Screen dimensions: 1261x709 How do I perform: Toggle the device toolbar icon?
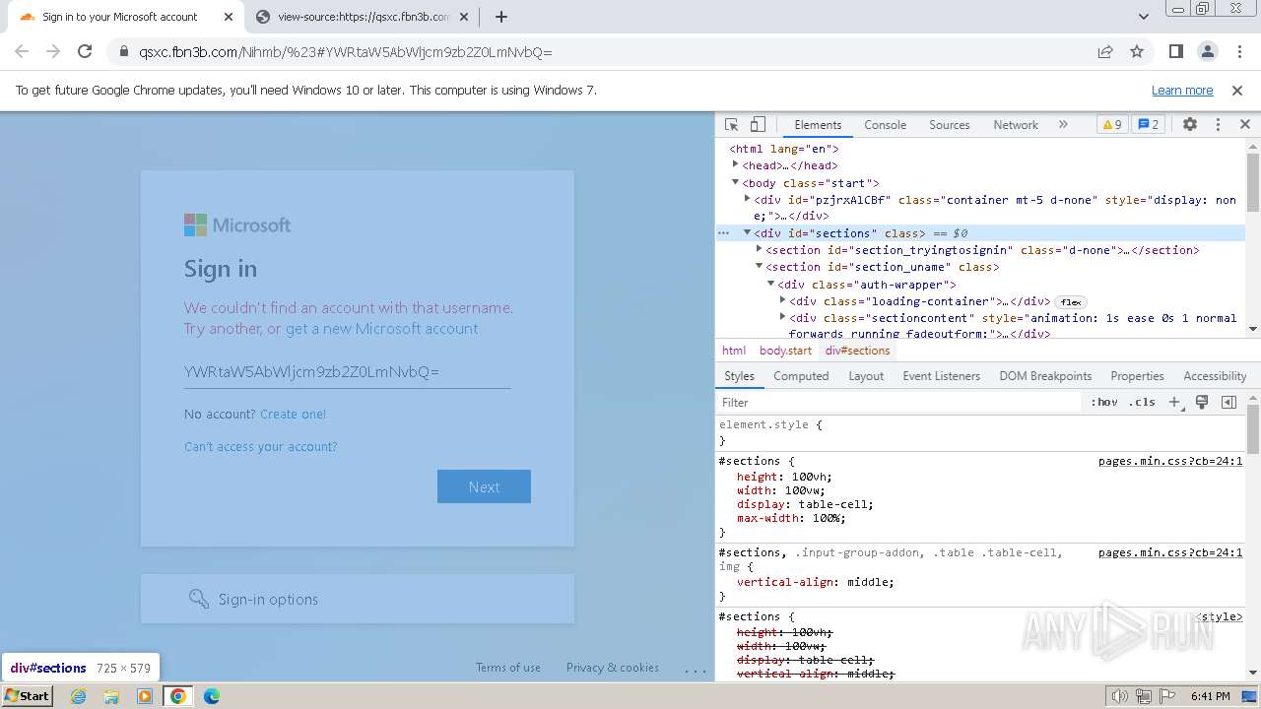pos(758,125)
